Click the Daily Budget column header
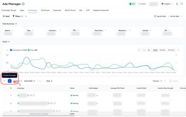The width and height of the screenshot is (186, 117). tap(93, 88)
